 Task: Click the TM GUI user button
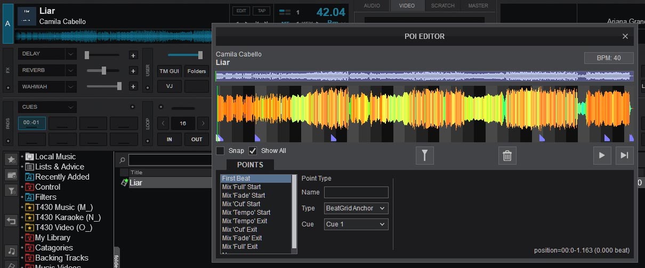[170, 71]
